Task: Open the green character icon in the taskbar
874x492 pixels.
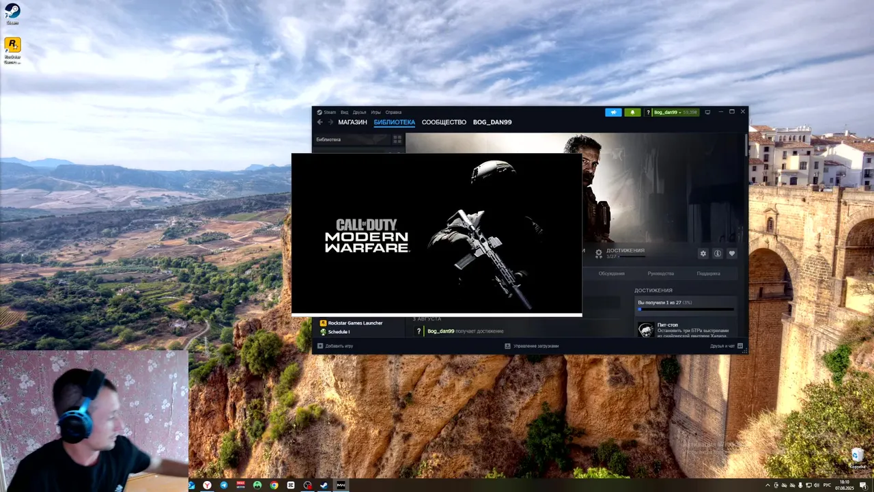Action: (257, 485)
